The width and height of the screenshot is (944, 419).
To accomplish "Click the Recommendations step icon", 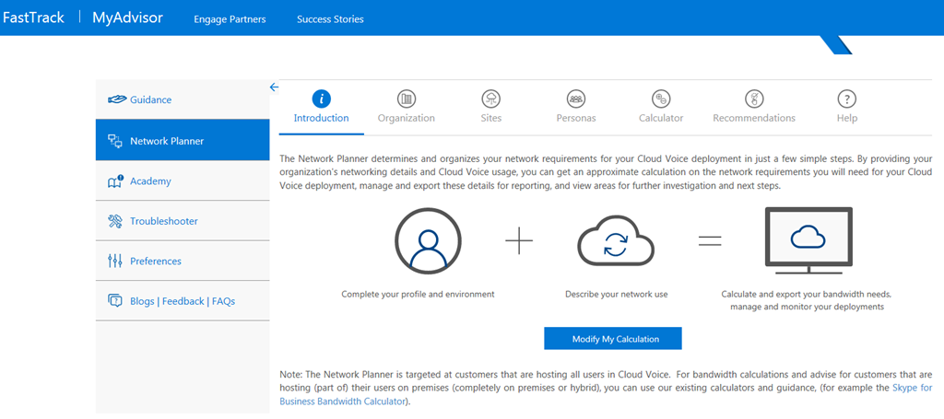I will coord(754,99).
